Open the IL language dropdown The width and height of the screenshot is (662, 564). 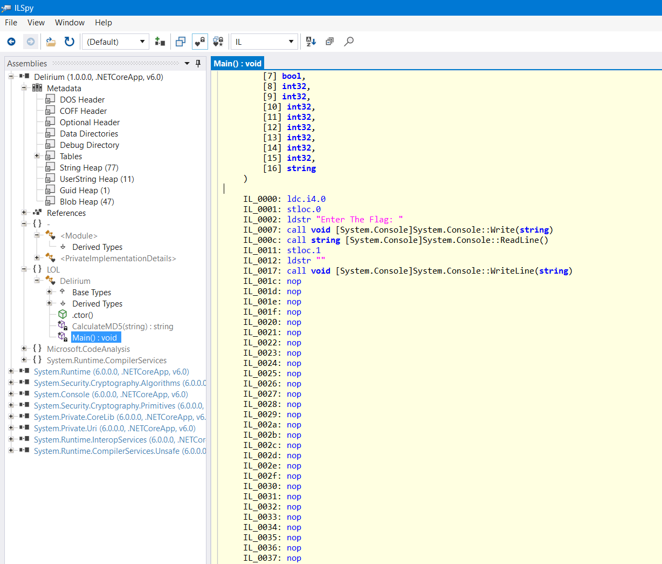(x=264, y=42)
